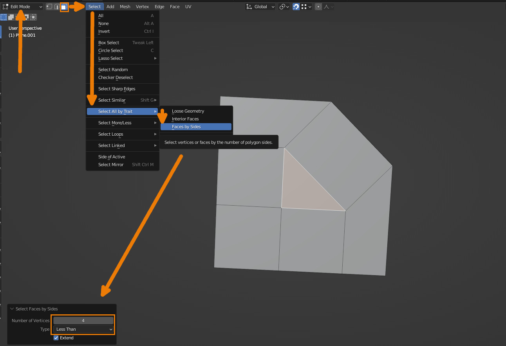Open the Edge menu
Screen dimensions: 506x346
coord(159,7)
